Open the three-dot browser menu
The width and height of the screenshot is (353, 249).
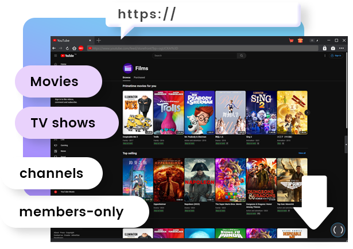[342, 48]
